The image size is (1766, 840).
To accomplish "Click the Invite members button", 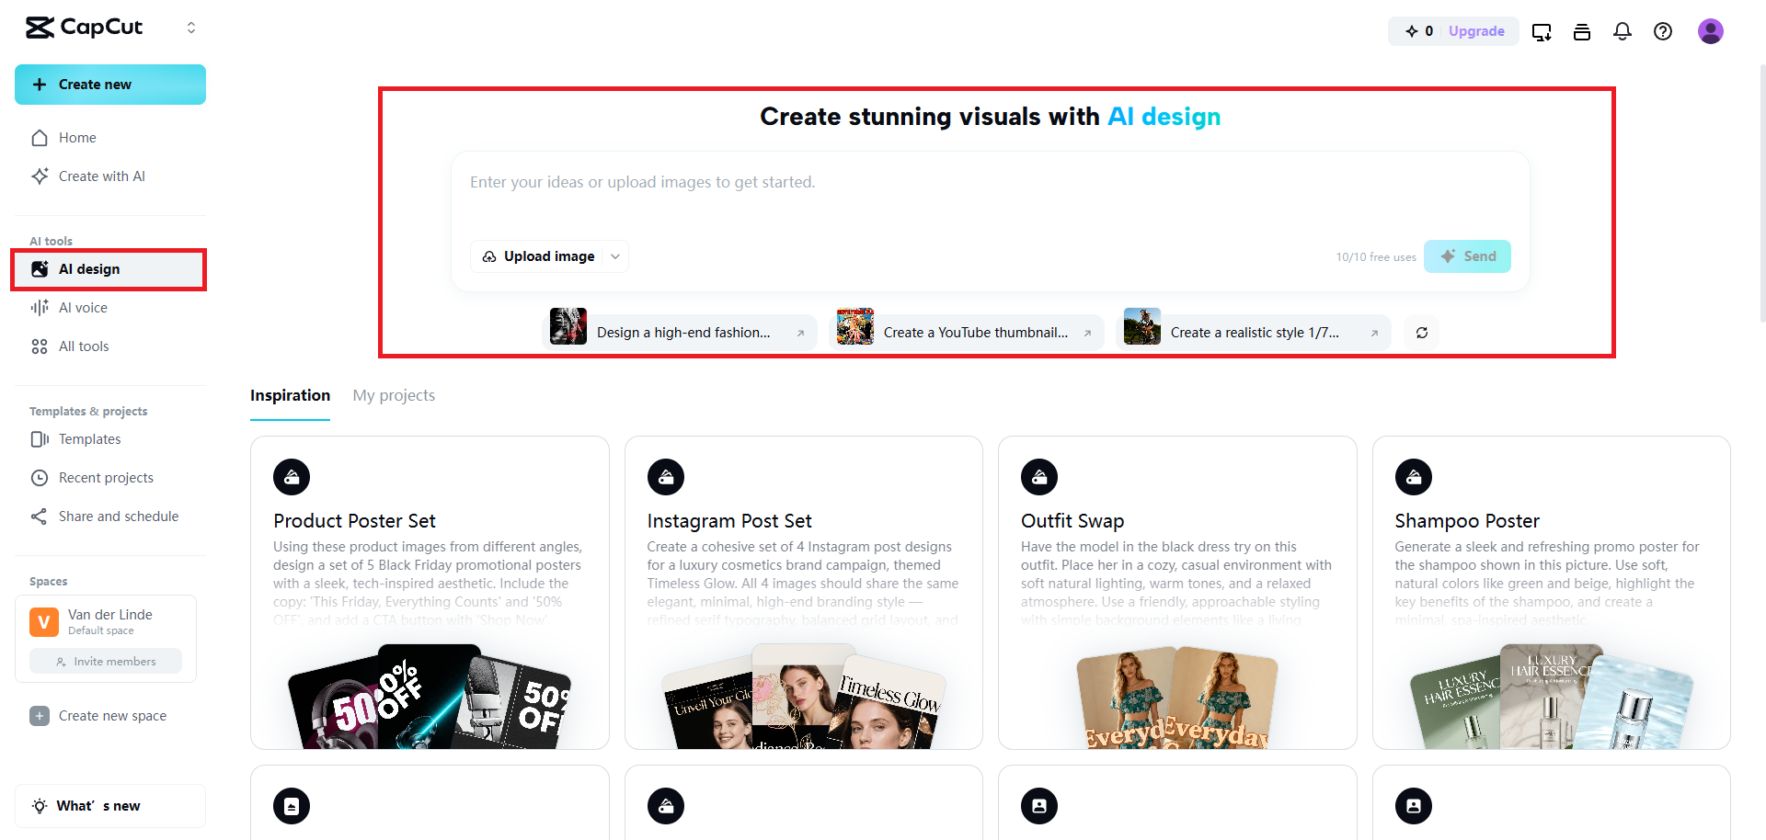I will point(106,662).
